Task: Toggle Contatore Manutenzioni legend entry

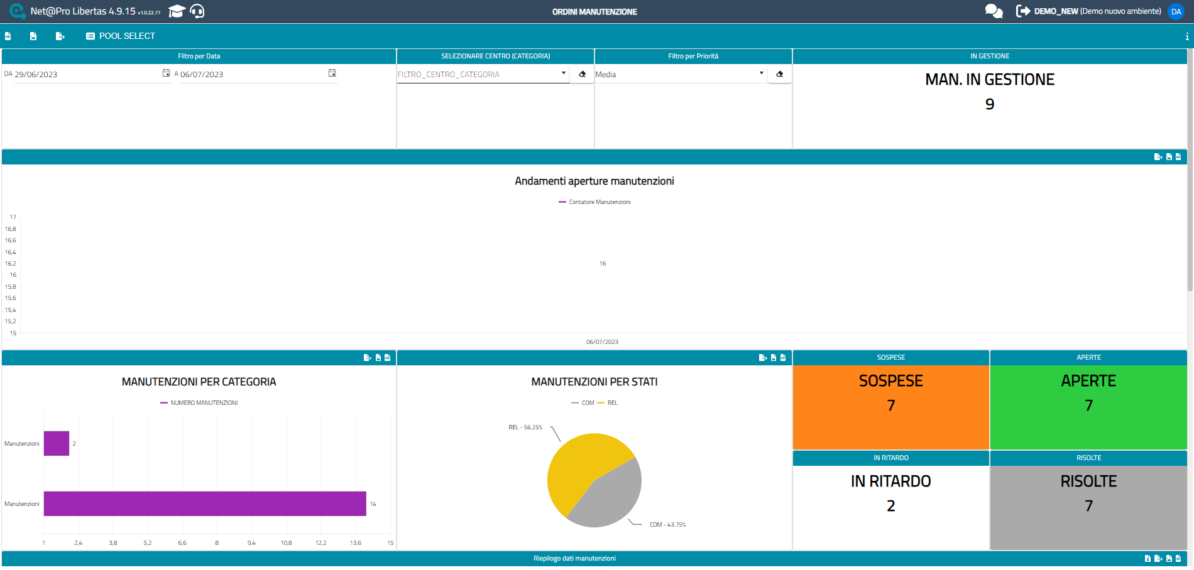Action: [594, 202]
